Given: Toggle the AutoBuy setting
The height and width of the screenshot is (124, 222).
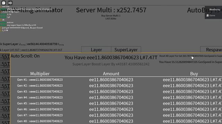Looking at the screenshot, I should (x=204, y=10).
